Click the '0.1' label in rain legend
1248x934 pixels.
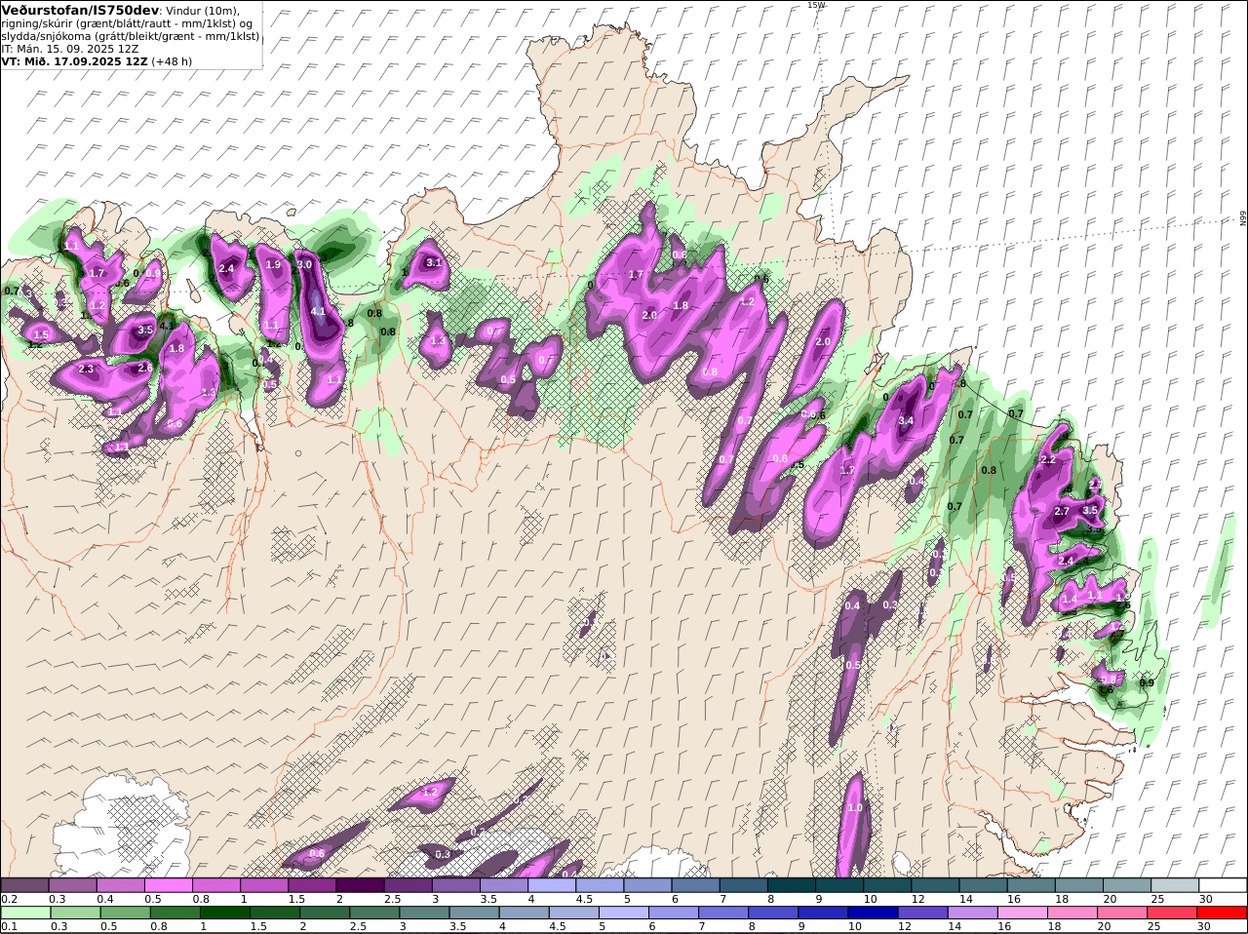click(x=10, y=926)
